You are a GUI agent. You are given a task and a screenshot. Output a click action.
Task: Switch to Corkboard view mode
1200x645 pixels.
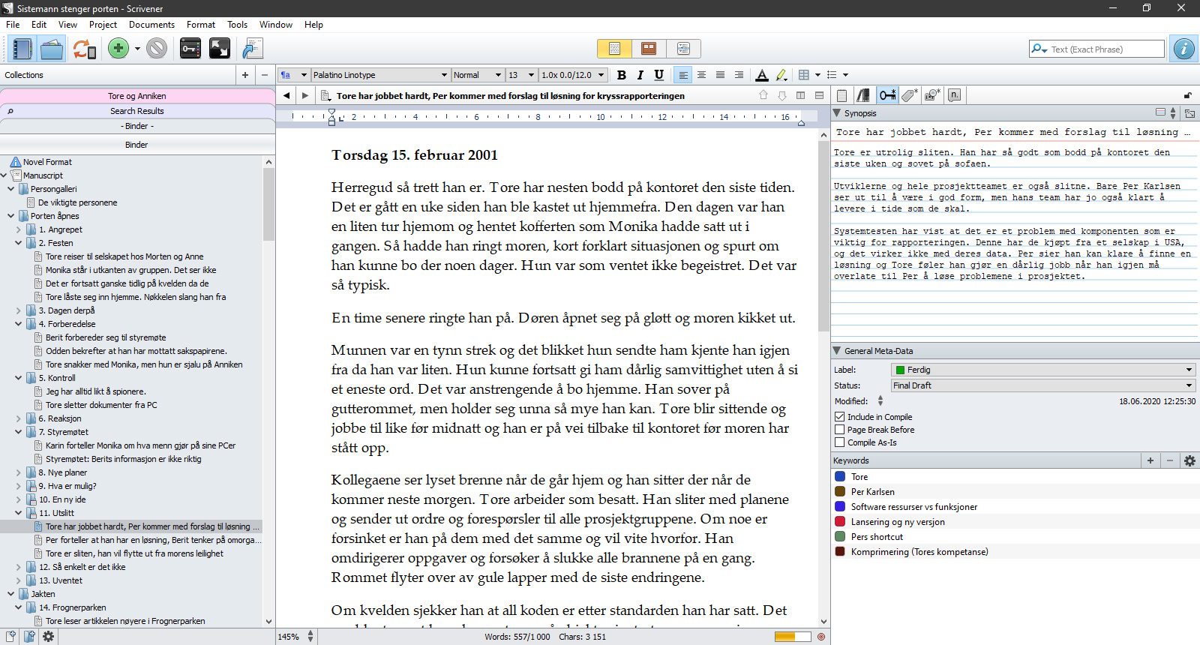649,49
